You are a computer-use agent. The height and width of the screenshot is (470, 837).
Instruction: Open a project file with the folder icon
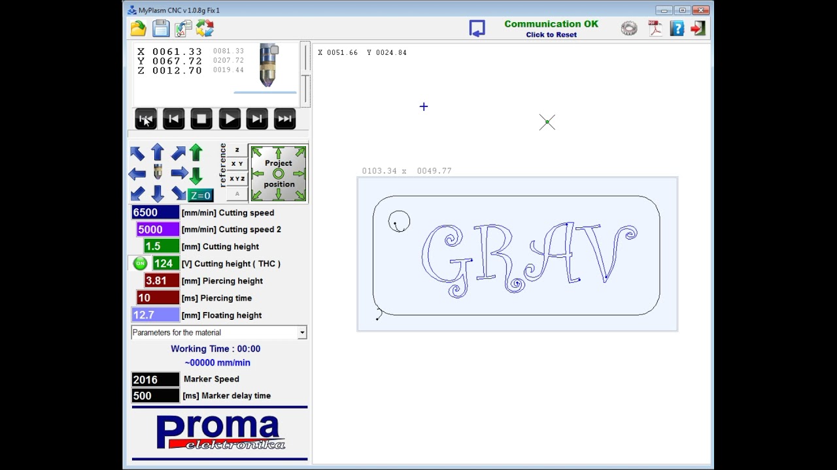[x=138, y=28]
